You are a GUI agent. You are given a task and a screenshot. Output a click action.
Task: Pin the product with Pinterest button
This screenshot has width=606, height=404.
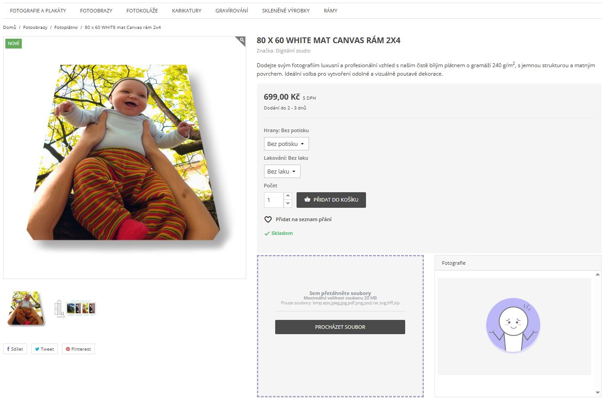pyautogui.click(x=78, y=349)
